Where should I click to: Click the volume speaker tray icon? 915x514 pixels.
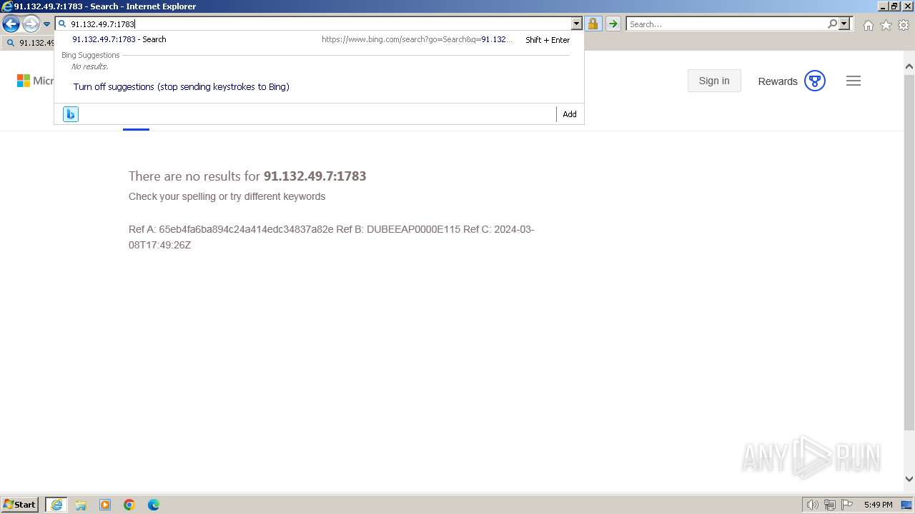(x=812, y=505)
